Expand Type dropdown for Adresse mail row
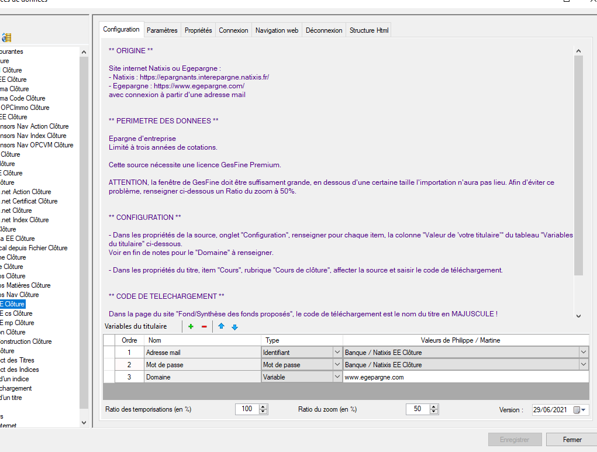The image size is (597, 452). coord(336,353)
